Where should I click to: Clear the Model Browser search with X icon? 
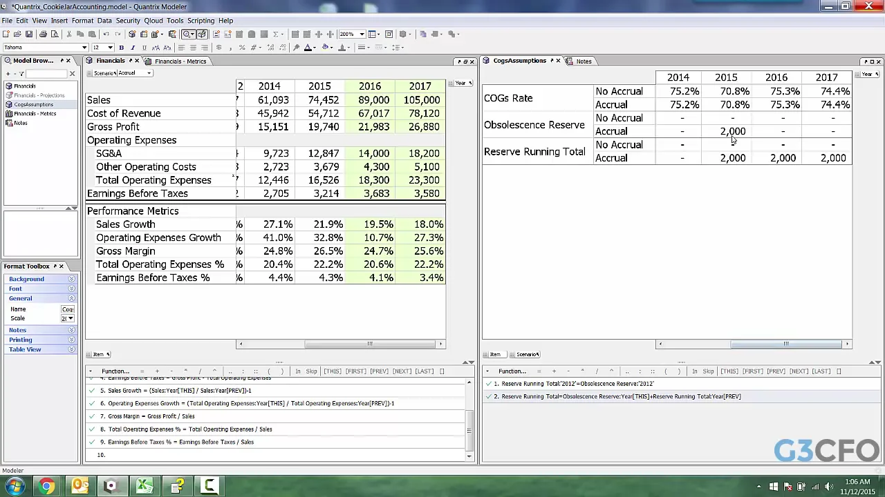(x=72, y=74)
